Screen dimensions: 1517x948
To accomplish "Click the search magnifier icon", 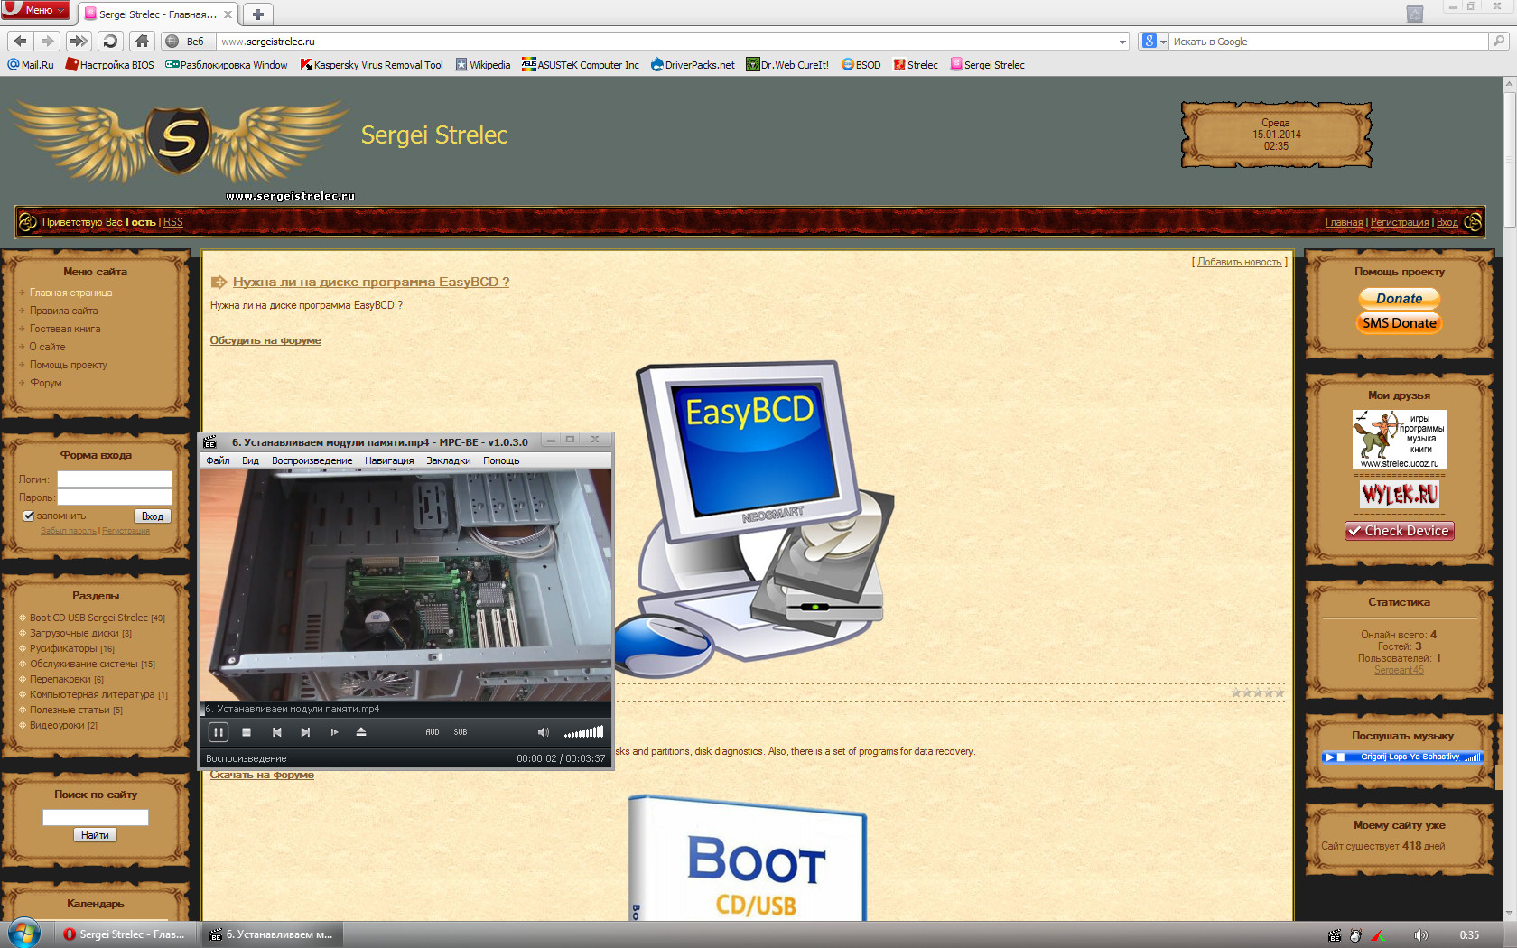I will tap(1499, 41).
